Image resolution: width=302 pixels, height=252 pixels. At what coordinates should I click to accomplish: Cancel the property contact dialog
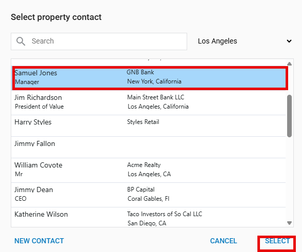point(224,241)
